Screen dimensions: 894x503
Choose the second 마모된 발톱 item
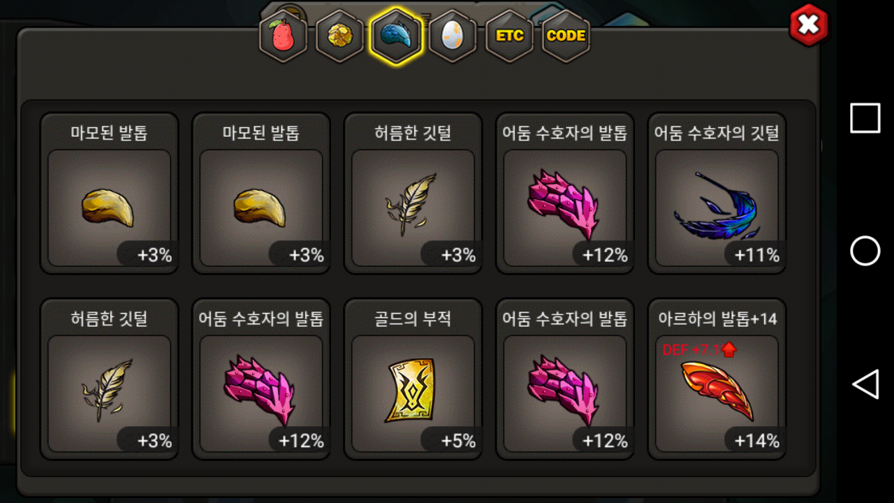coord(261,193)
